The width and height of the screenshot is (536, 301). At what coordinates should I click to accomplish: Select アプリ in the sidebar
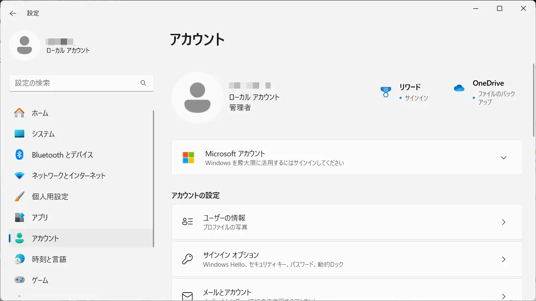point(81,217)
